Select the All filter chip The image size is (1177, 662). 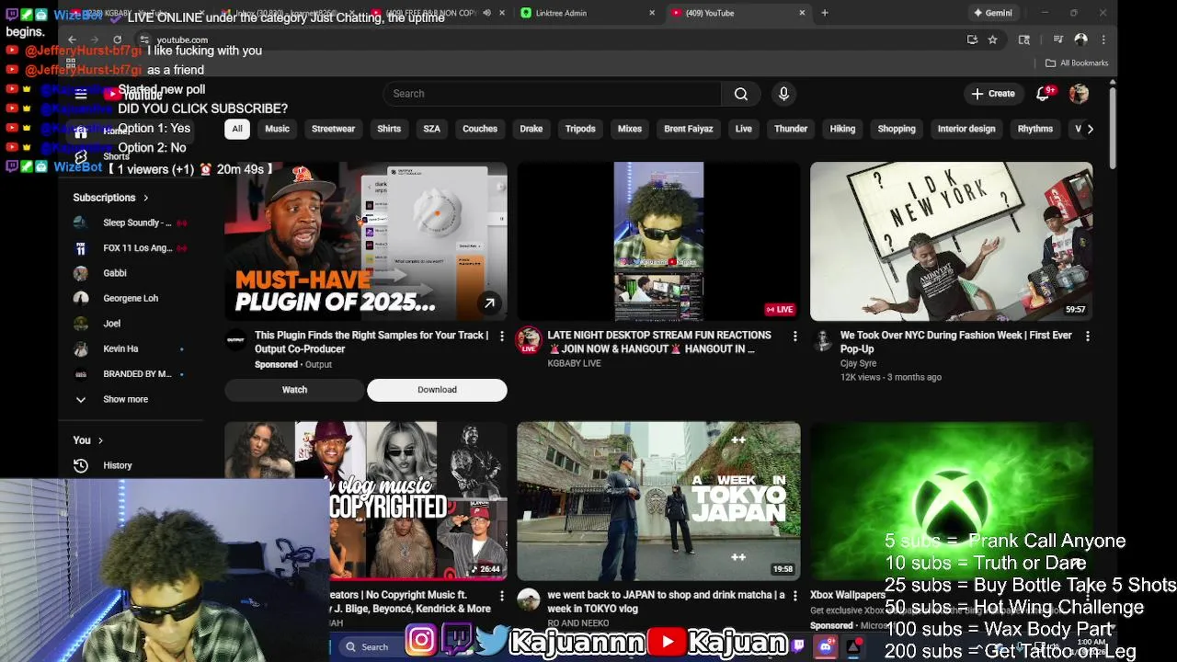tap(237, 129)
